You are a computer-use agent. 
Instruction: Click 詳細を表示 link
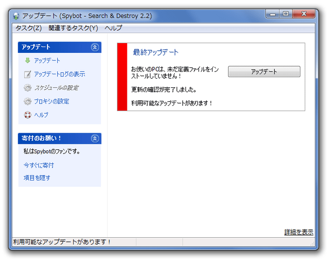[x=299, y=232]
